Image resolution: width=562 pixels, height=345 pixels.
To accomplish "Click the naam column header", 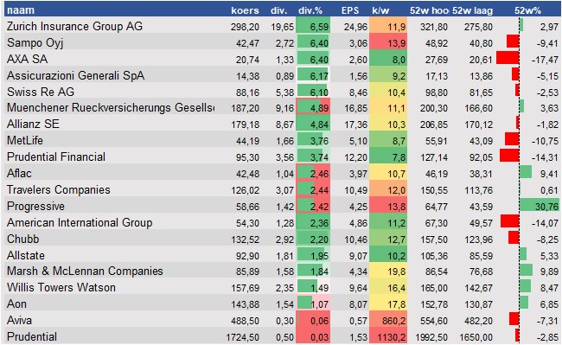I will click(21, 10).
